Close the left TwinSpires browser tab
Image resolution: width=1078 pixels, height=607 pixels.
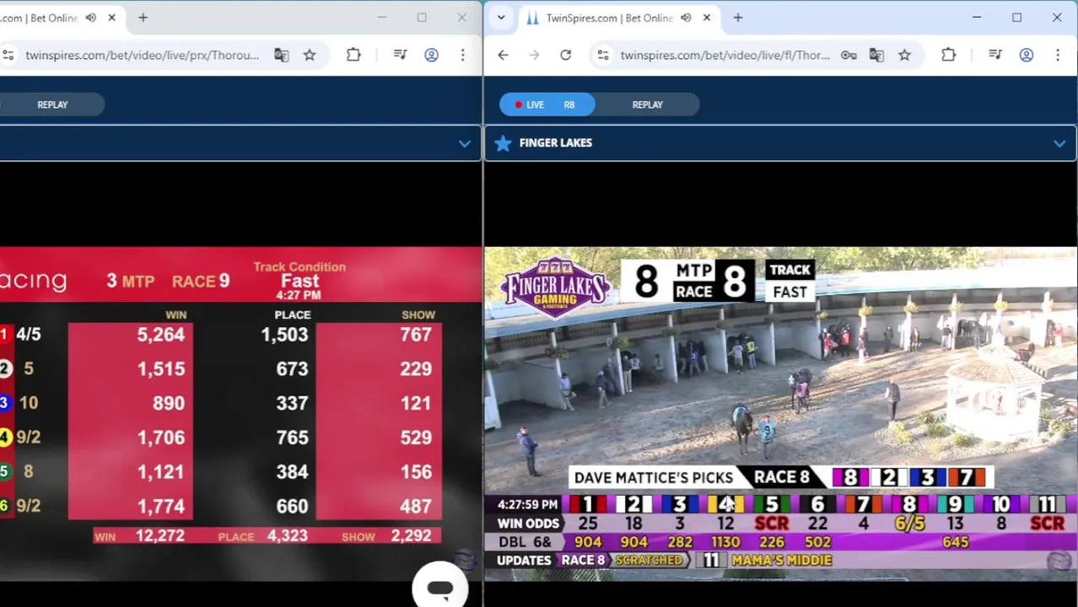(111, 18)
